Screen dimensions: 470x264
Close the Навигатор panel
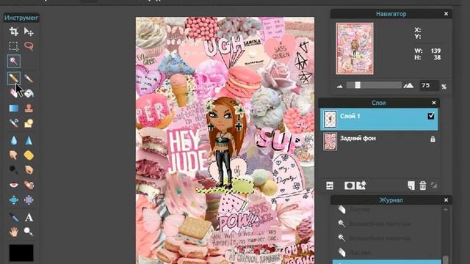click(446, 14)
